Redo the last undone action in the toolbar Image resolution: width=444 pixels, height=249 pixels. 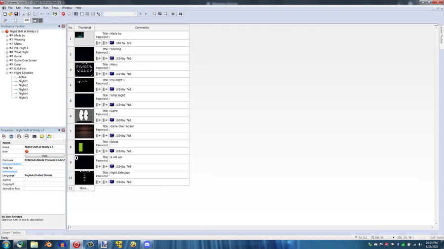click(x=47, y=14)
